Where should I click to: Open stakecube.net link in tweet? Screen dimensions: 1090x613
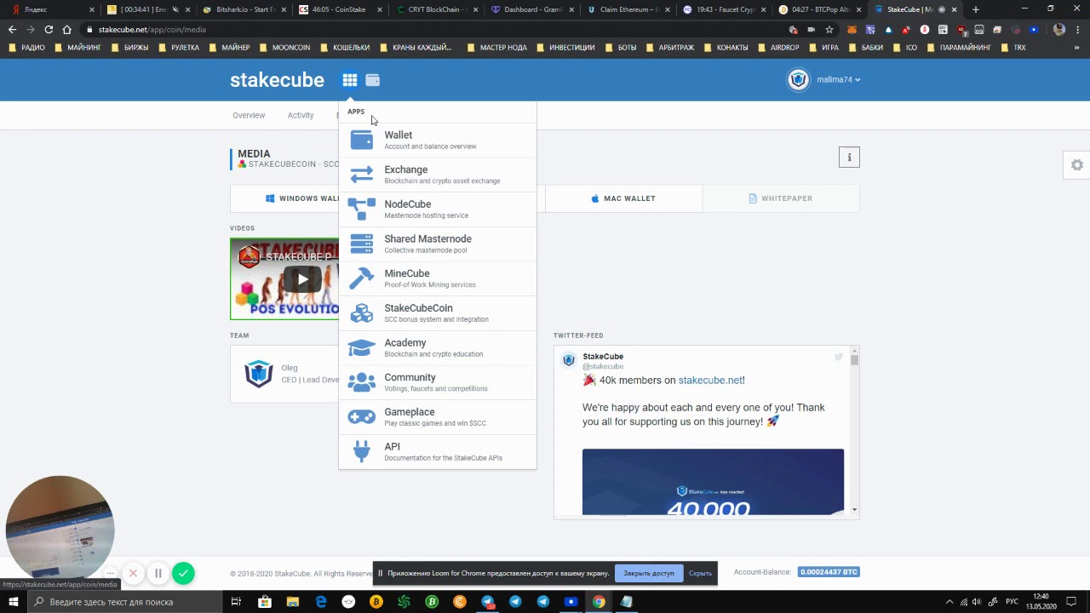pyautogui.click(x=710, y=381)
